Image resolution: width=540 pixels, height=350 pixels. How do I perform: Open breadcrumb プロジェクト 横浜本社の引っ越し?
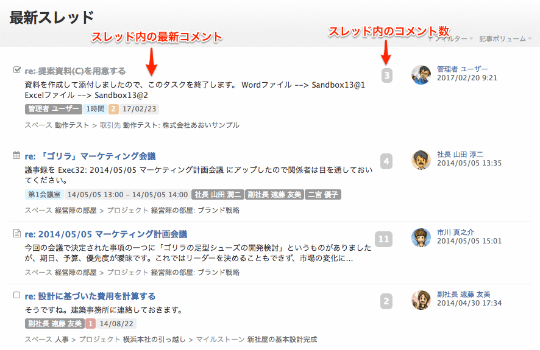tap(132, 340)
